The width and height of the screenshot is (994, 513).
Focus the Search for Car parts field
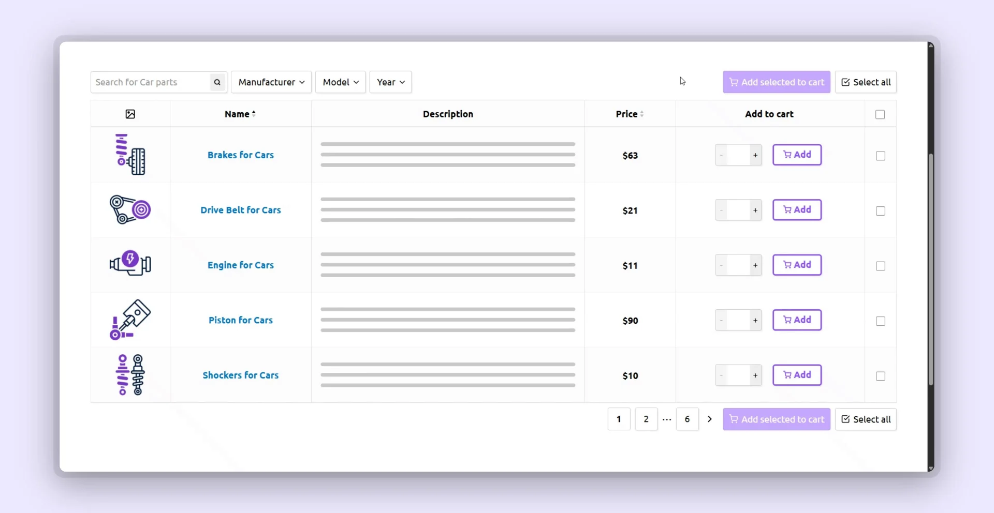150,82
